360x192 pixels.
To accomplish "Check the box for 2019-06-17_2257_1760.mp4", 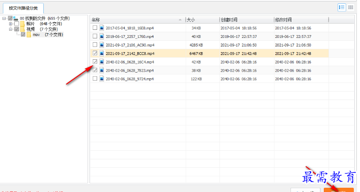I will click(95, 37).
